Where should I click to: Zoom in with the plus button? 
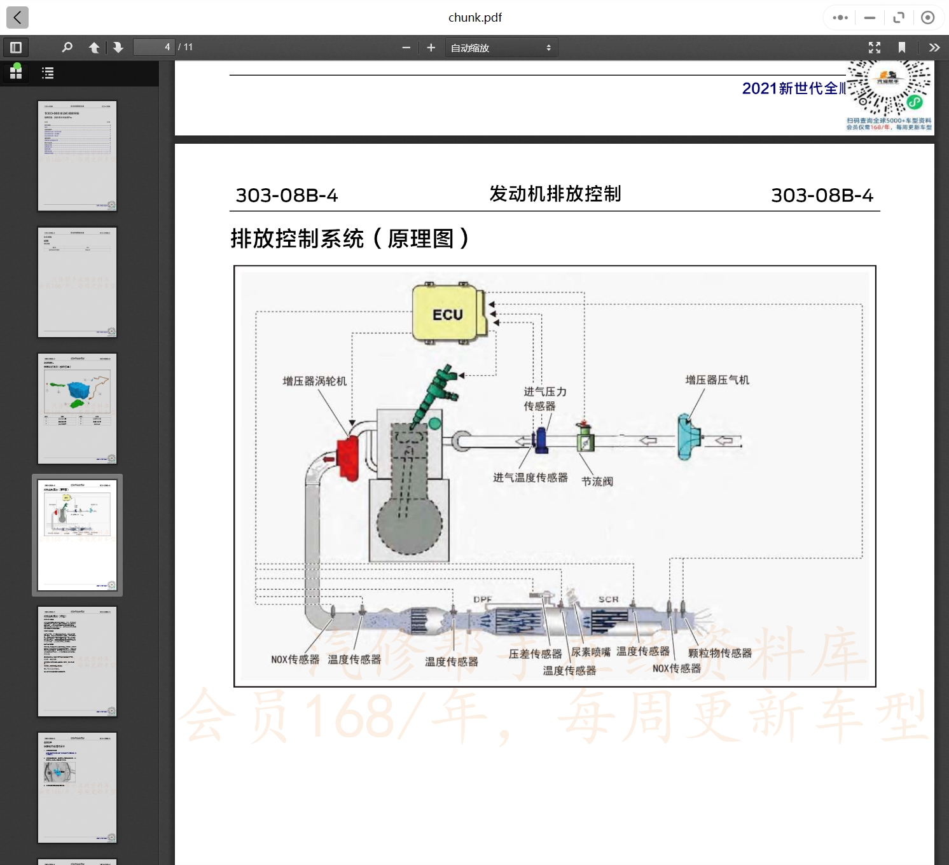coord(431,48)
